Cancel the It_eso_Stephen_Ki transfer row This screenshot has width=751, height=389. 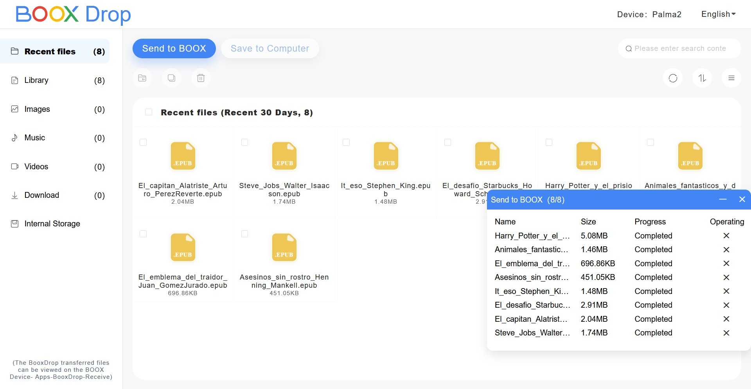click(x=726, y=291)
